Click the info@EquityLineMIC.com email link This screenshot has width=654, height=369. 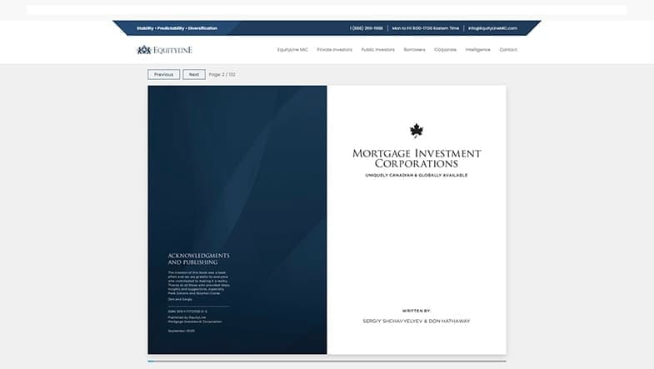coord(492,28)
